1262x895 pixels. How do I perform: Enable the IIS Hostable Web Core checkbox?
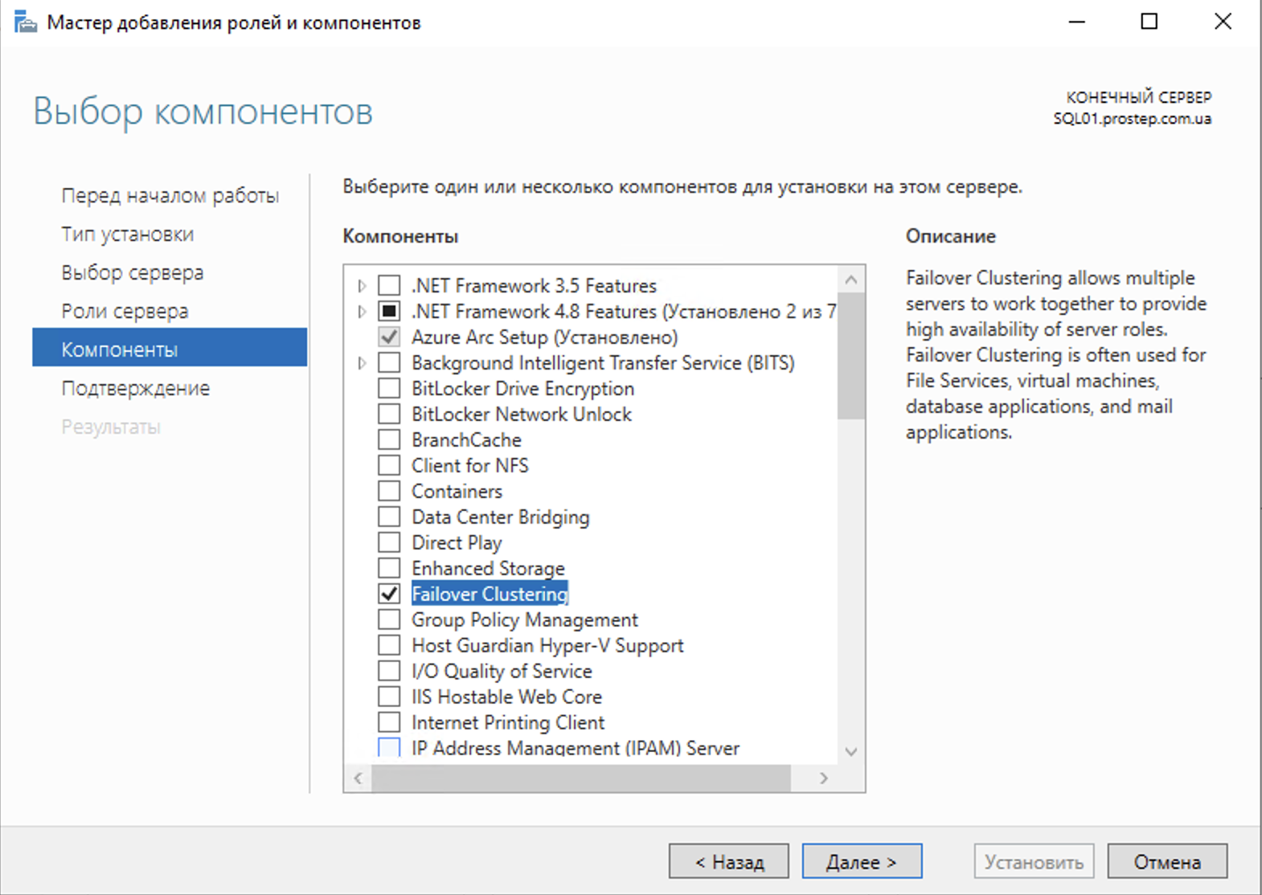[x=389, y=697]
